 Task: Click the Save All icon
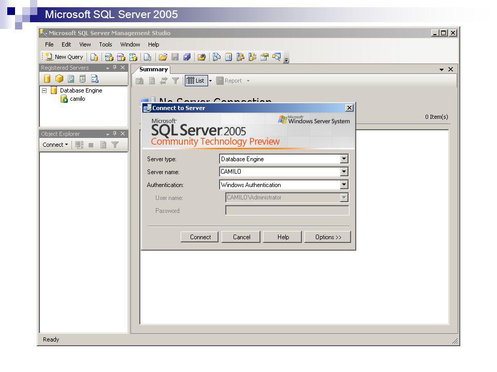(187, 57)
